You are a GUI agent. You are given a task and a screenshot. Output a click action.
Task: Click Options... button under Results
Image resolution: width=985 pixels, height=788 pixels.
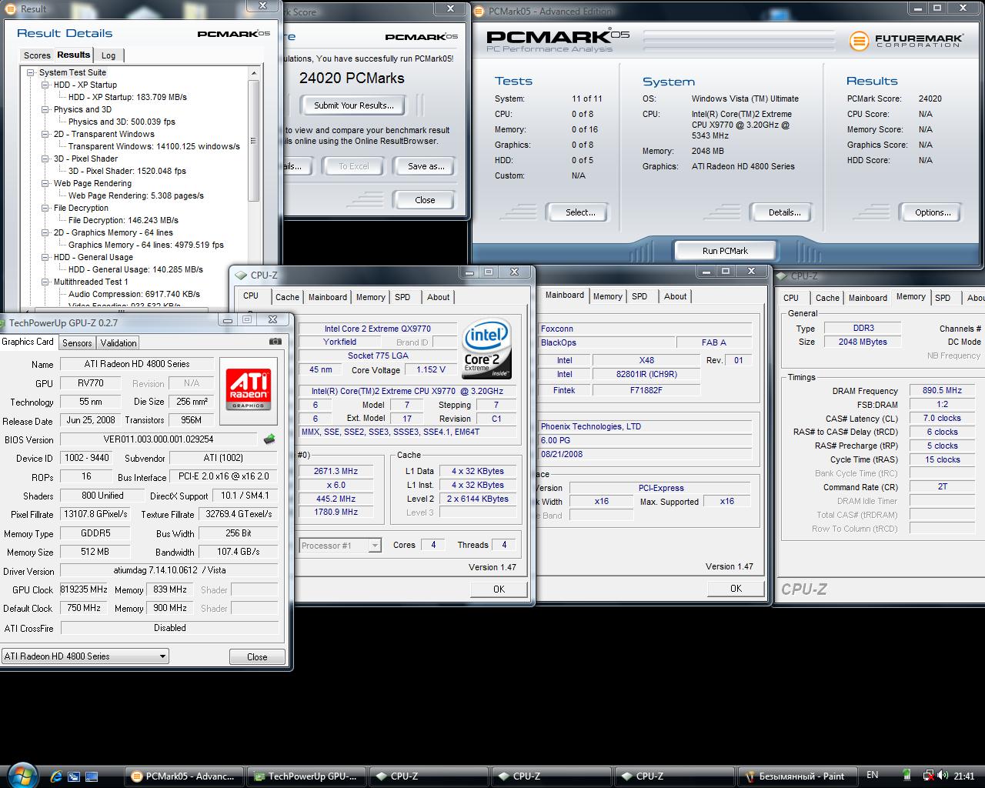click(933, 212)
